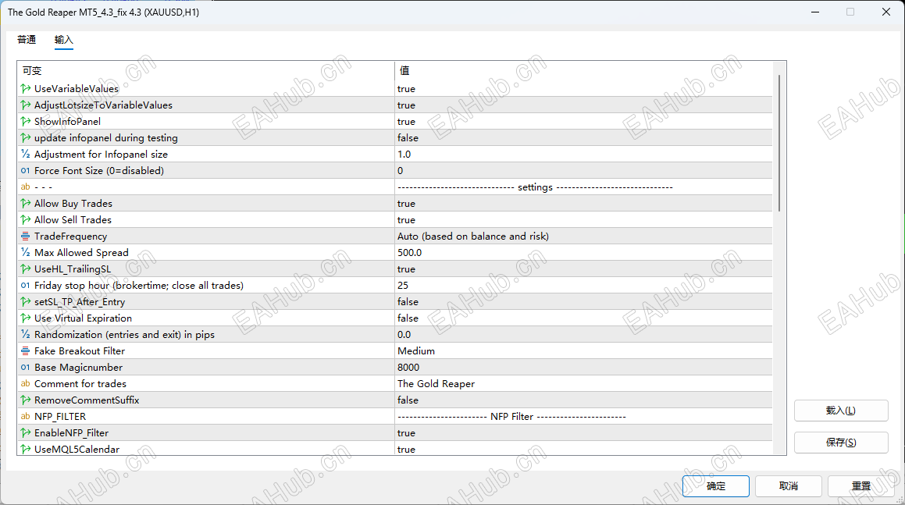Click the enum icon beside Fake Breakout Filter
The width and height of the screenshot is (905, 505).
(26, 351)
